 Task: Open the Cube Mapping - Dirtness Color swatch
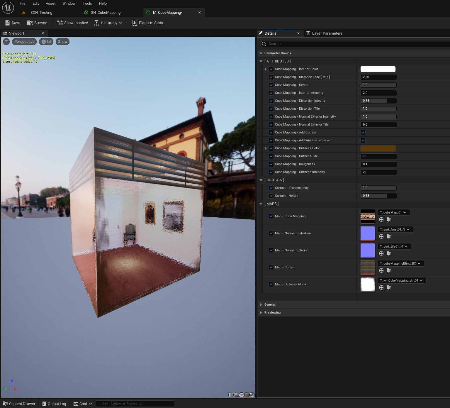pos(378,148)
